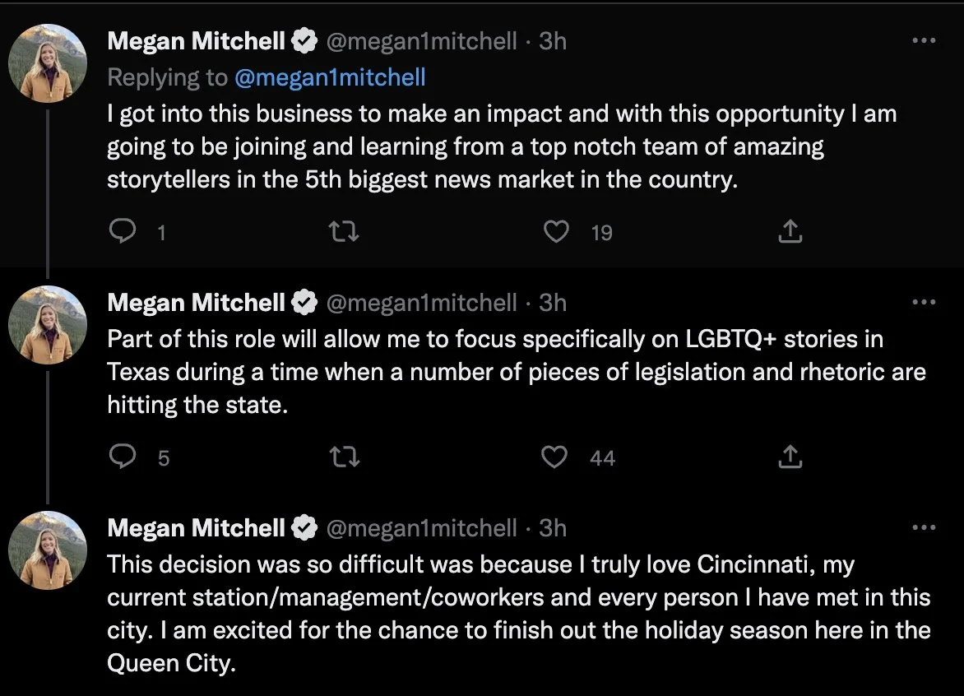Open Megan Mitchell's name on the first tweet

(196, 40)
